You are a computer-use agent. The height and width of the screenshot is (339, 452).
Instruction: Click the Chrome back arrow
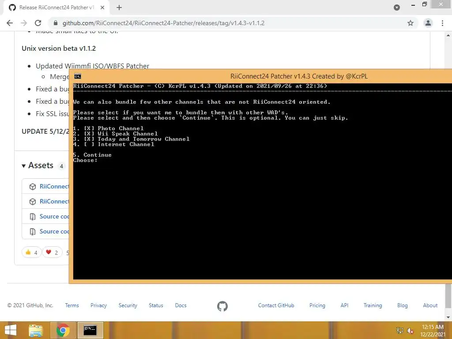[x=10, y=23]
